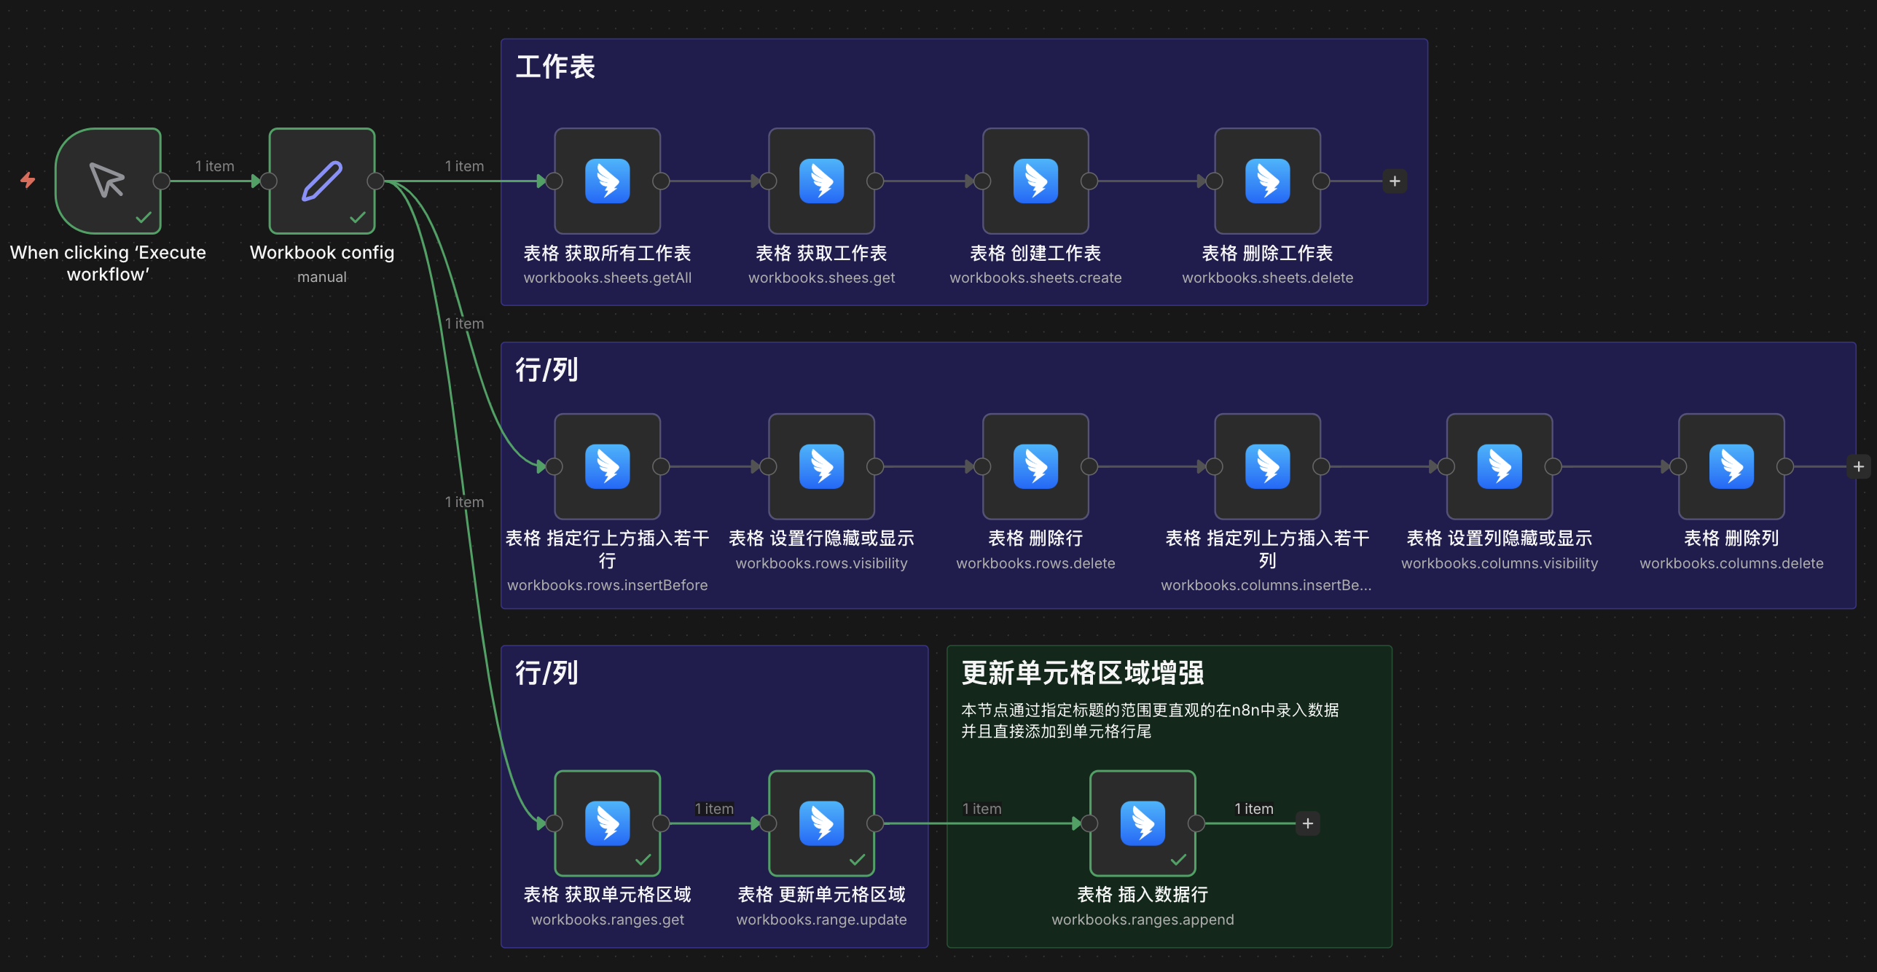Click the 'manual' label under Workbook config
The image size is (1877, 972).
322,277
